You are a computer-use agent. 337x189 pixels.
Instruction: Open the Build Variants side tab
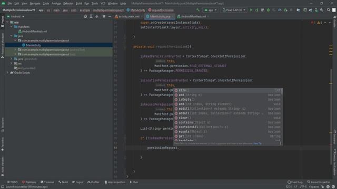point(2,166)
